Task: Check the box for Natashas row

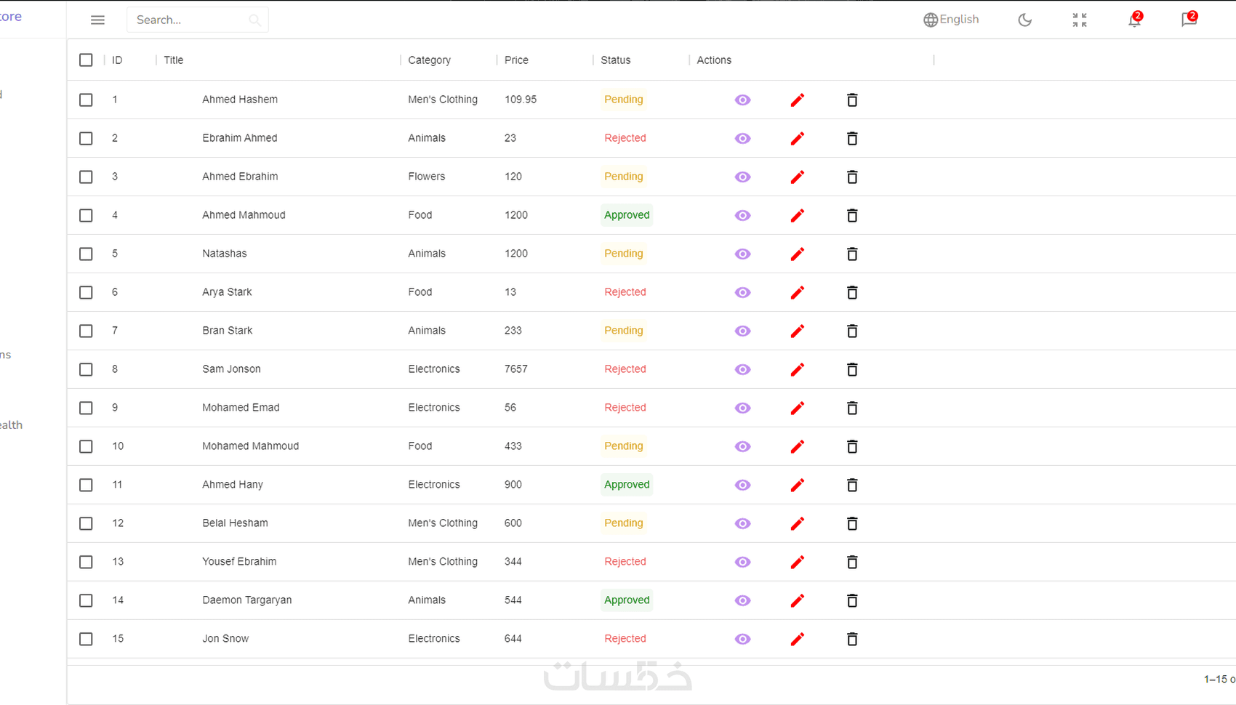Action: click(x=86, y=254)
